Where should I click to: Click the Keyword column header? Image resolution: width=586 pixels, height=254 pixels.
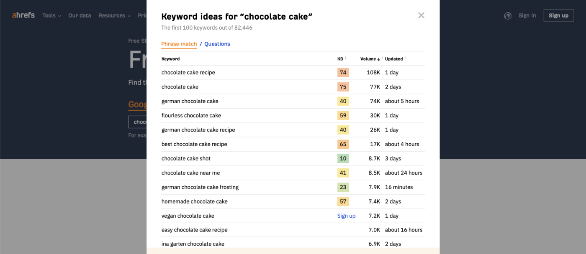pos(170,59)
